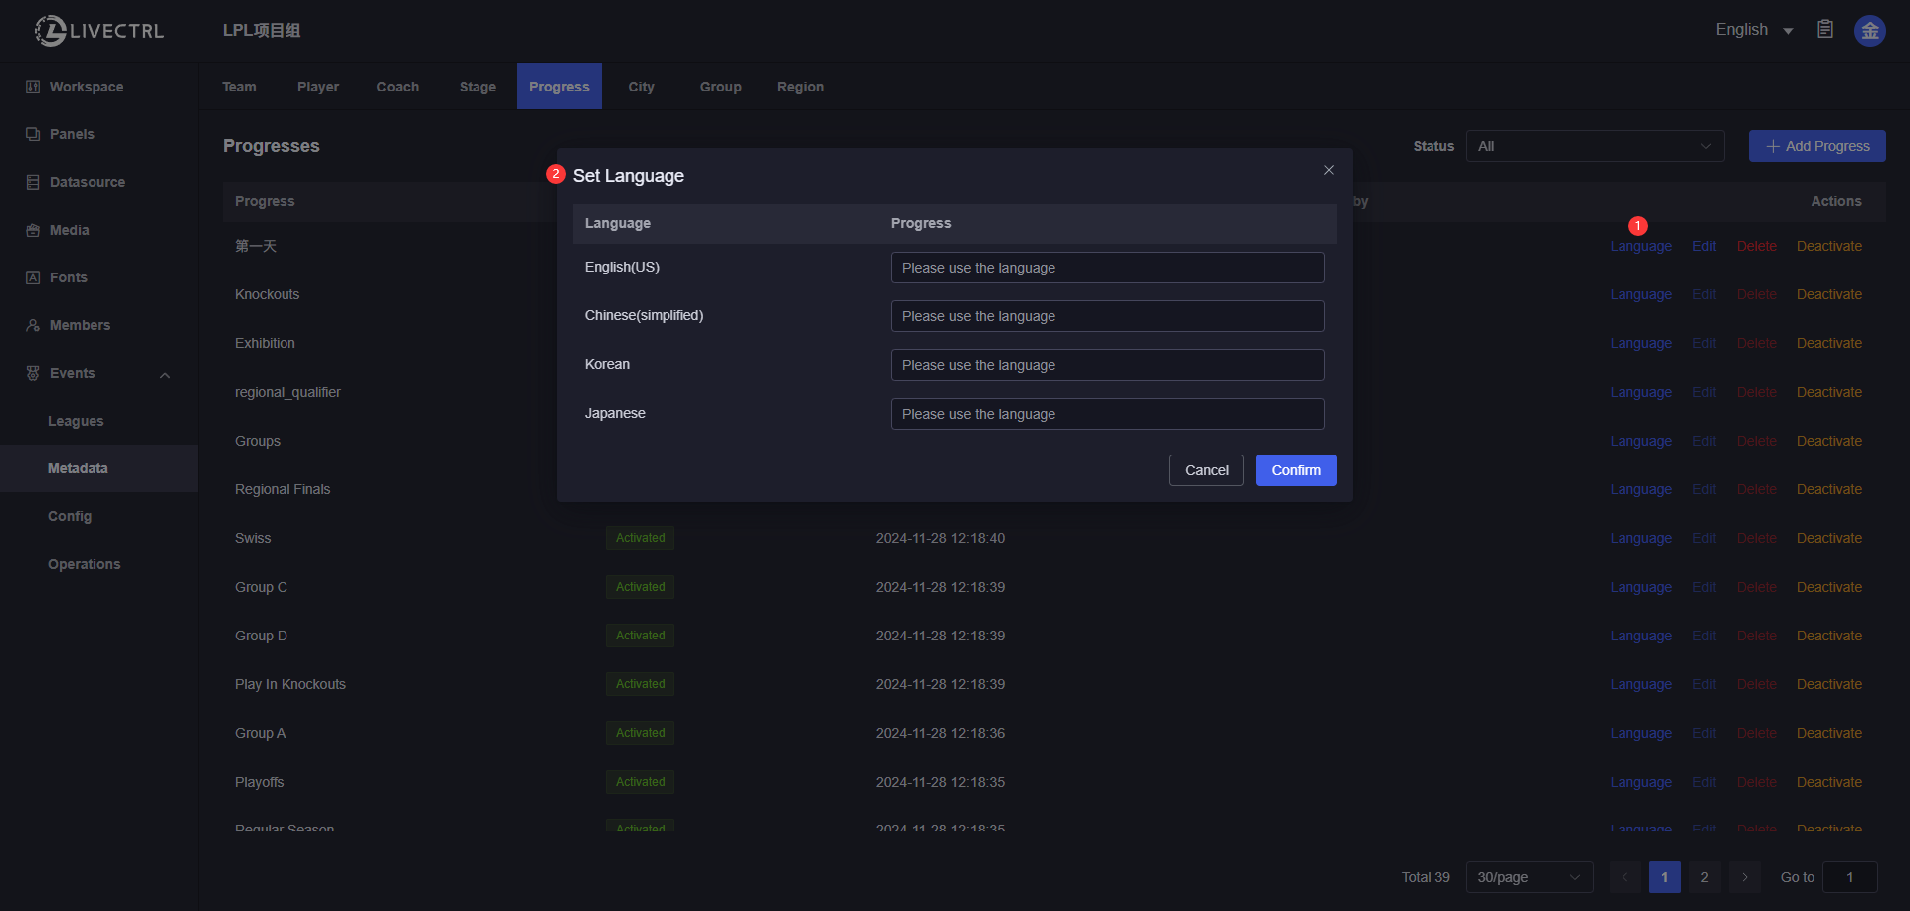
Task: Open the clipboard icon in top bar
Action: (x=1825, y=30)
